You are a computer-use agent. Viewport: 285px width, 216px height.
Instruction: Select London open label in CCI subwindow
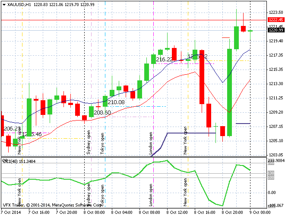(x=151, y=195)
